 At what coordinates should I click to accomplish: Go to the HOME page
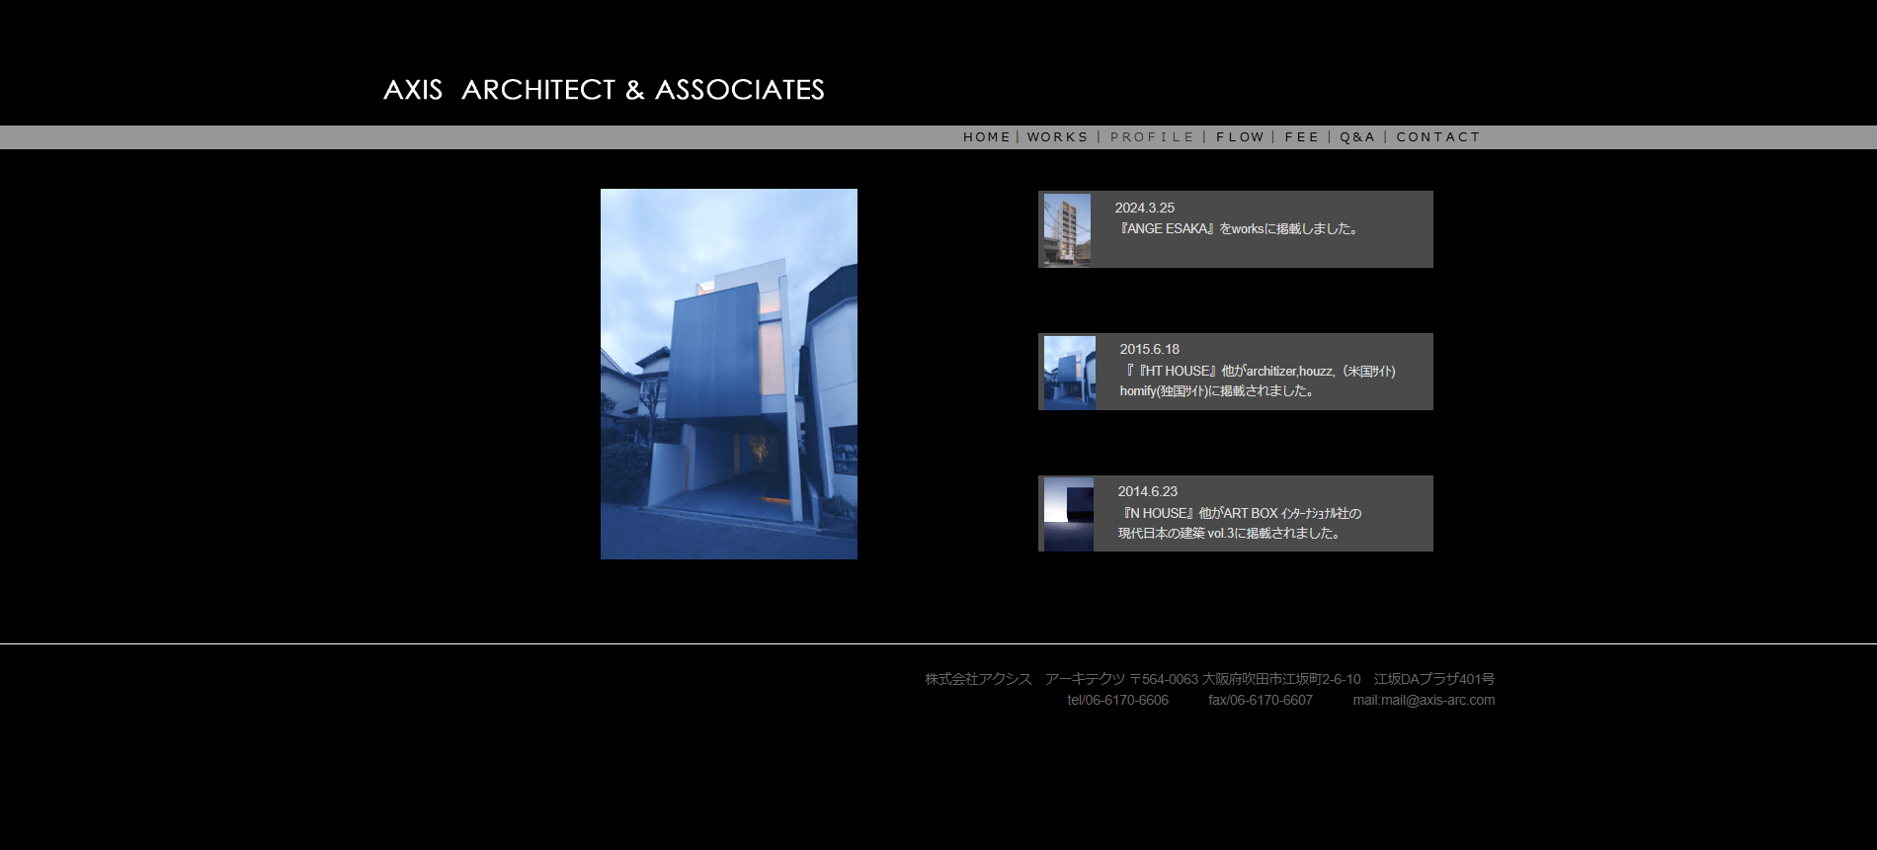pyautogui.click(x=986, y=137)
